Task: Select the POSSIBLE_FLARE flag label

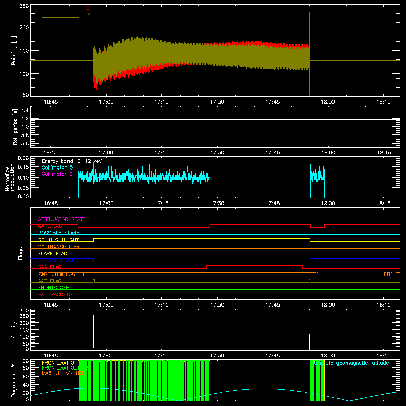Action: [x=58, y=233]
